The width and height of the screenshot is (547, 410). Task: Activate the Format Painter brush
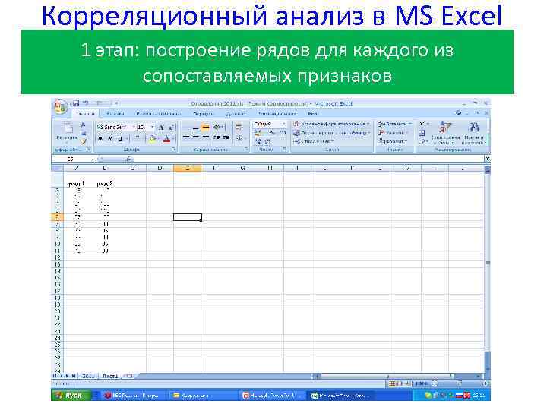point(84,141)
